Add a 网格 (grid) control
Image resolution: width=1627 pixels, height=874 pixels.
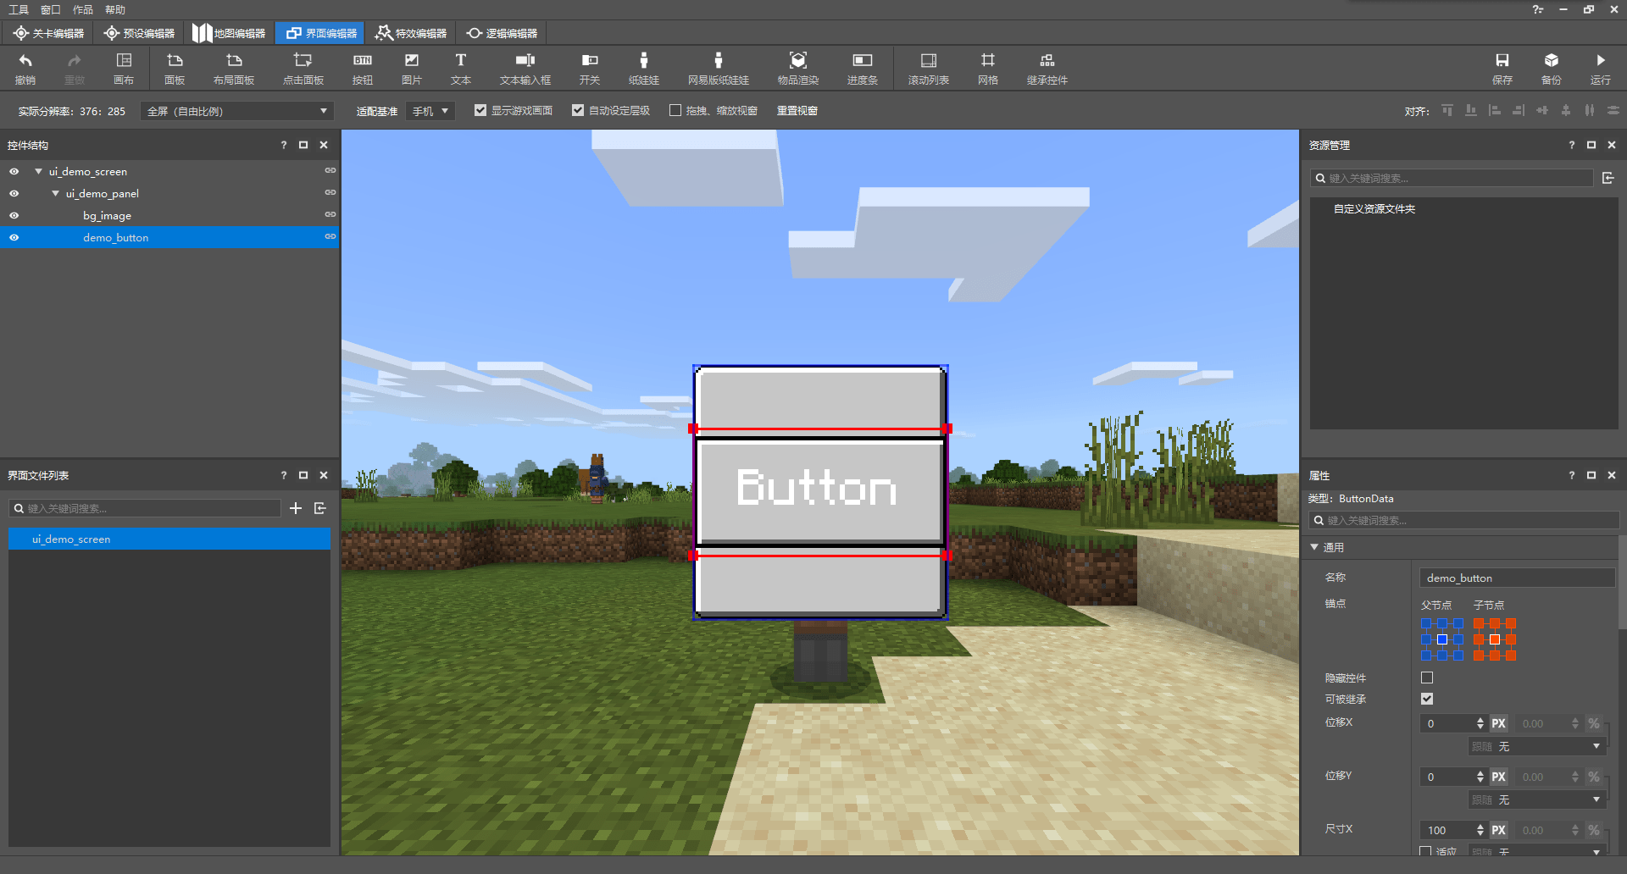pos(988,68)
